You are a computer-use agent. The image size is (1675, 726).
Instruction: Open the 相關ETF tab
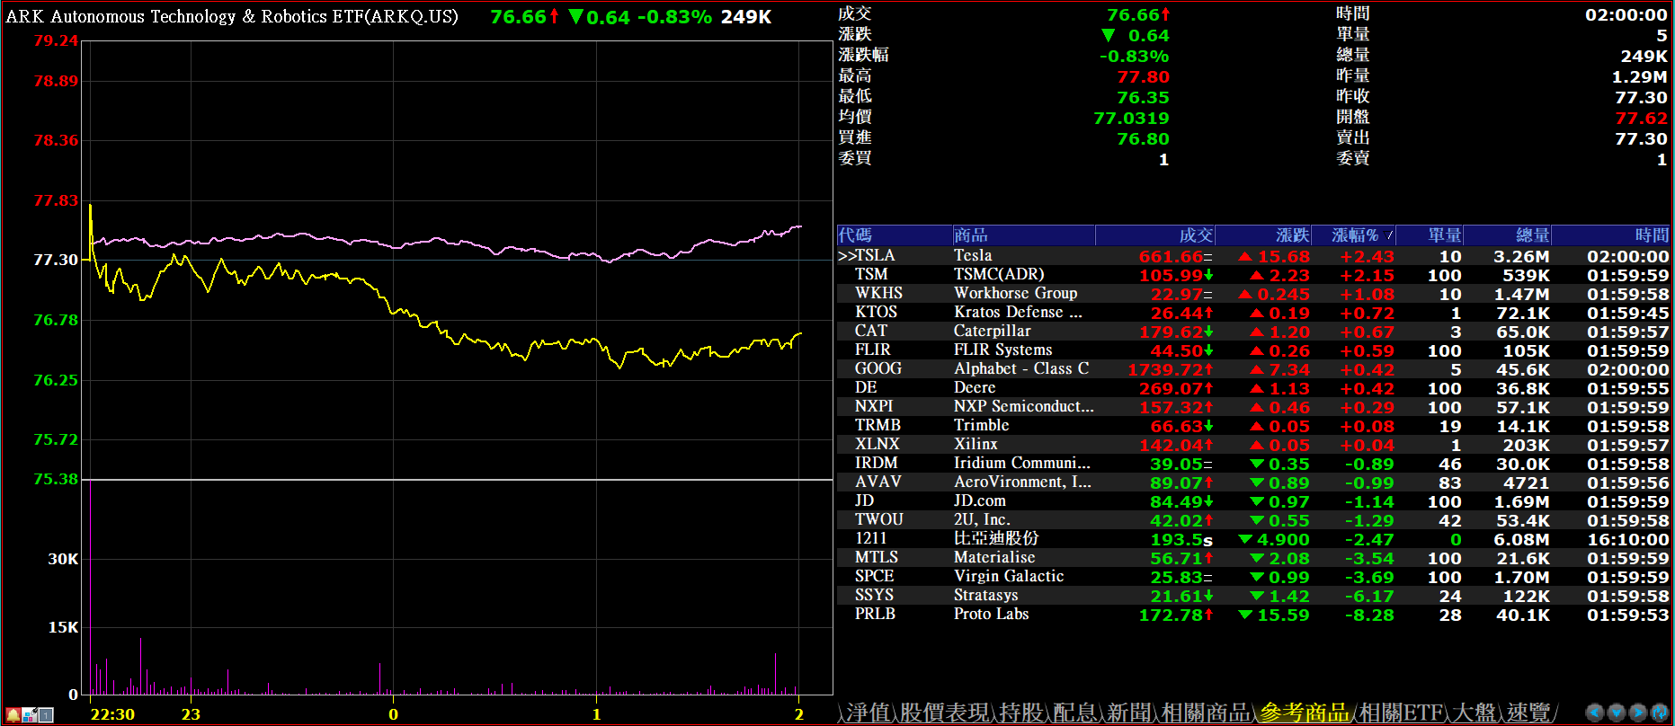tap(1401, 713)
